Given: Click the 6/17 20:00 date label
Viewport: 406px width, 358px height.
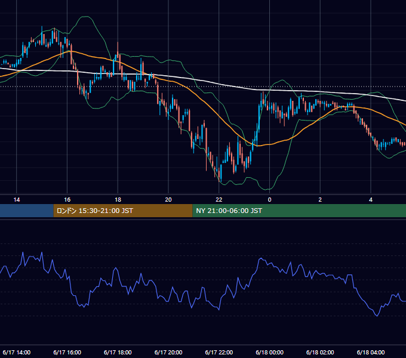Looking at the screenshot, I should [168, 352].
